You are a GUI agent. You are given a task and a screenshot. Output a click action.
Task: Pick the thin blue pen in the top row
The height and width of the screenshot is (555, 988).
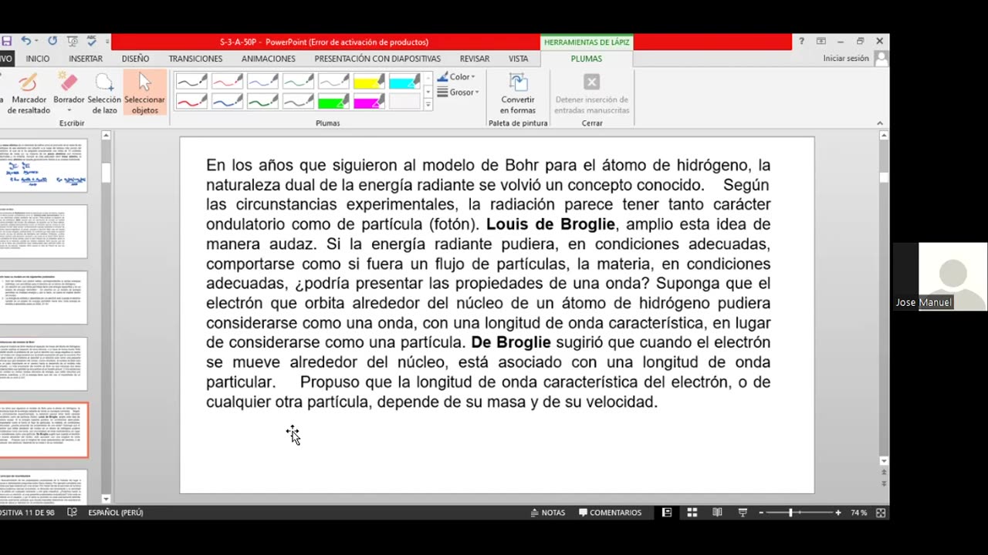point(262,81)
